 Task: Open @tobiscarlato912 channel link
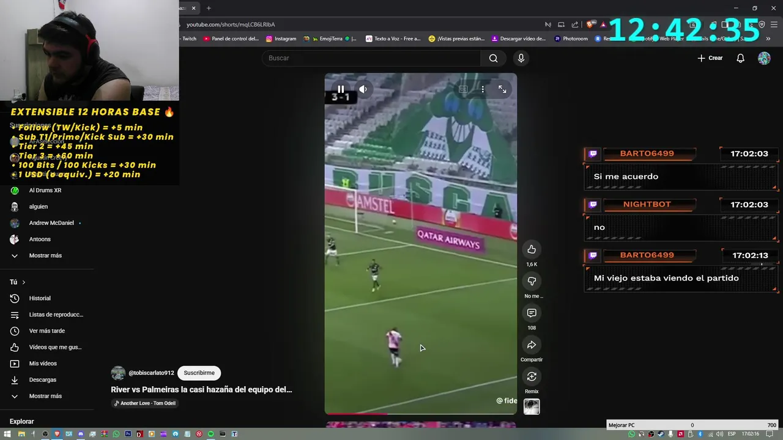point(151,373)
